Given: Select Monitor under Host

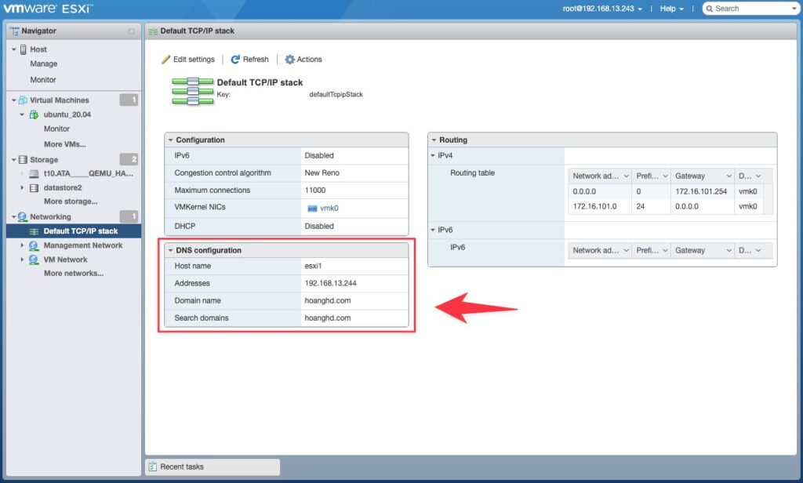Looking at the screenshot, I should coord(43,80).
